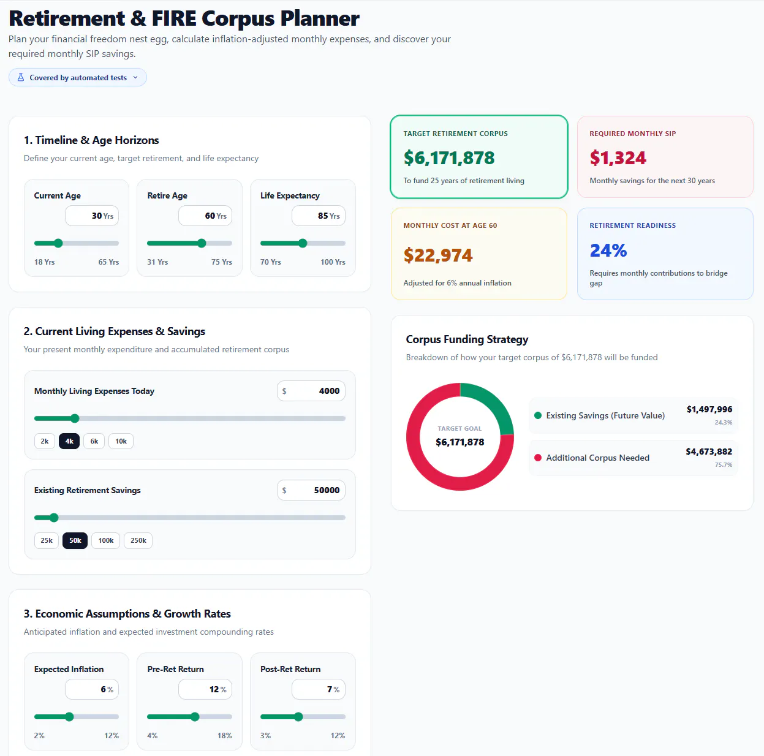Click the Monthly Cost at Age 60 card
The image size is (764, 756).
pyautogui.click(x=479, y=254)
